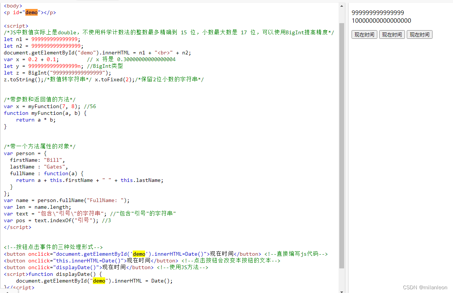This screenshot has width=453, height=293.
Task: Click the 'let z = BigInt(...)' line
Action: [57, 73]
